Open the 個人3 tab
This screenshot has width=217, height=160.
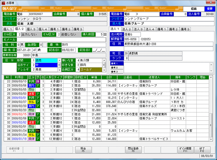coord(31,29)
